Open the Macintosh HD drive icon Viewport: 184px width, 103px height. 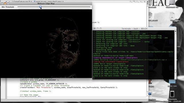tap(172, 3)
